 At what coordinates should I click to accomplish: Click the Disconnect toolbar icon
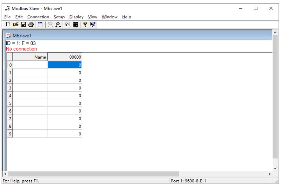click(x=58, y=24)
